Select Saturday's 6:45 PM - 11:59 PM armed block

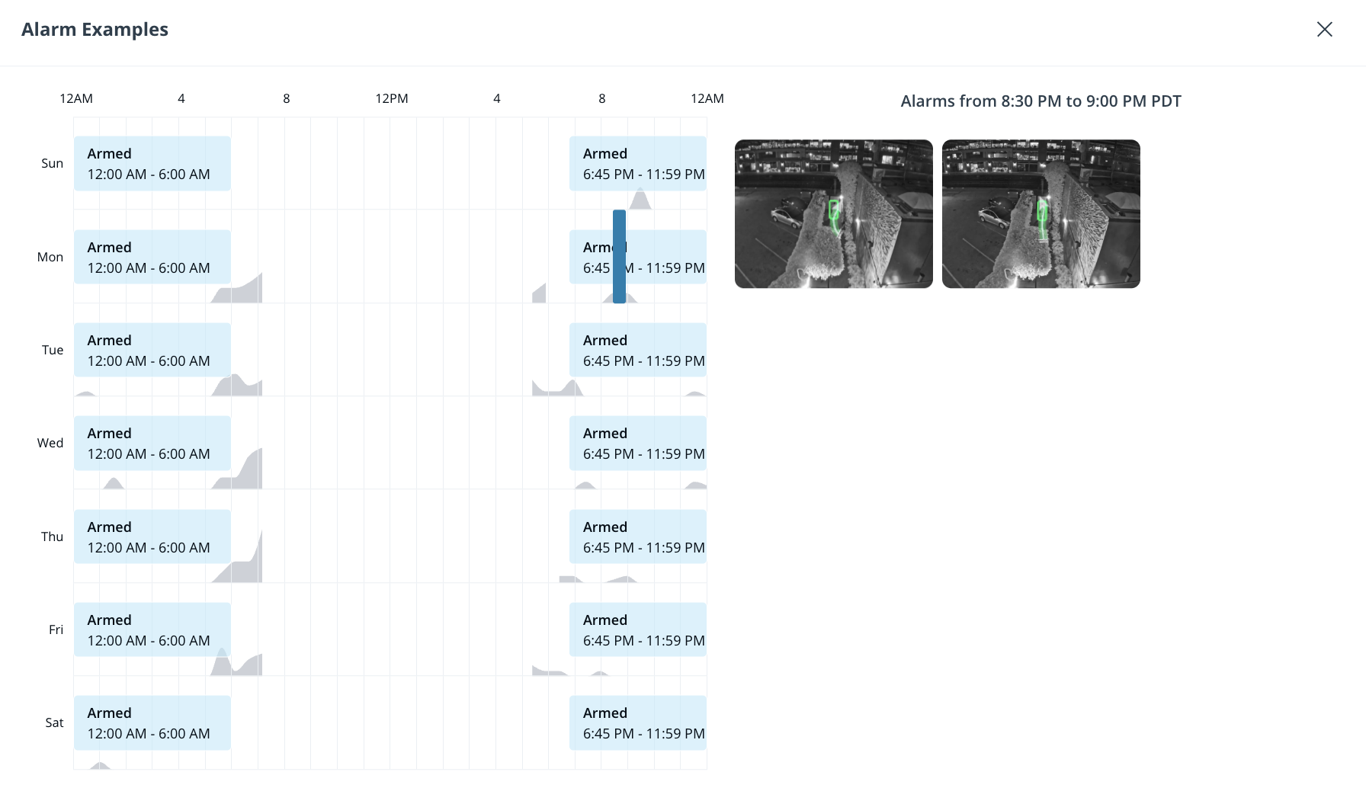[637, 722]
